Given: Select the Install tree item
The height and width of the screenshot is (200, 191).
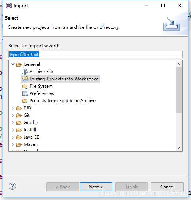Looking at the screenshot, I should point(30,130).
